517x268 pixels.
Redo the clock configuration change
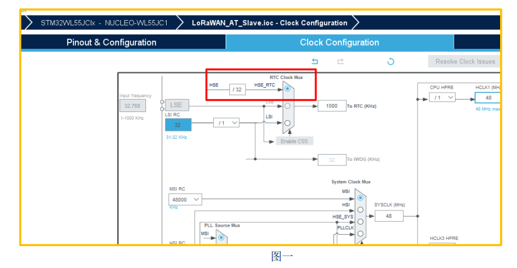[341, 61]
